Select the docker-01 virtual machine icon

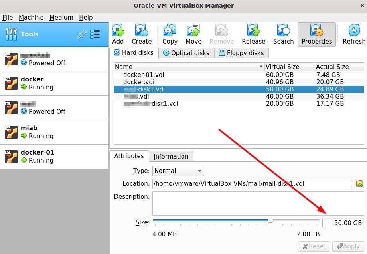pos(11,157)
